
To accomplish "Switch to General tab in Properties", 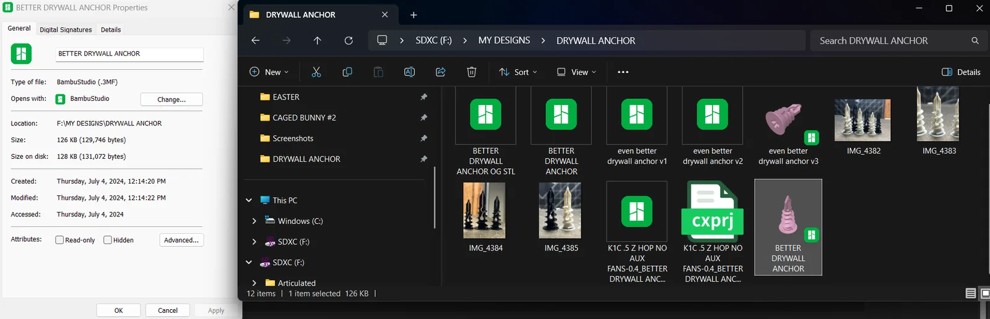I will coord(19,28).
